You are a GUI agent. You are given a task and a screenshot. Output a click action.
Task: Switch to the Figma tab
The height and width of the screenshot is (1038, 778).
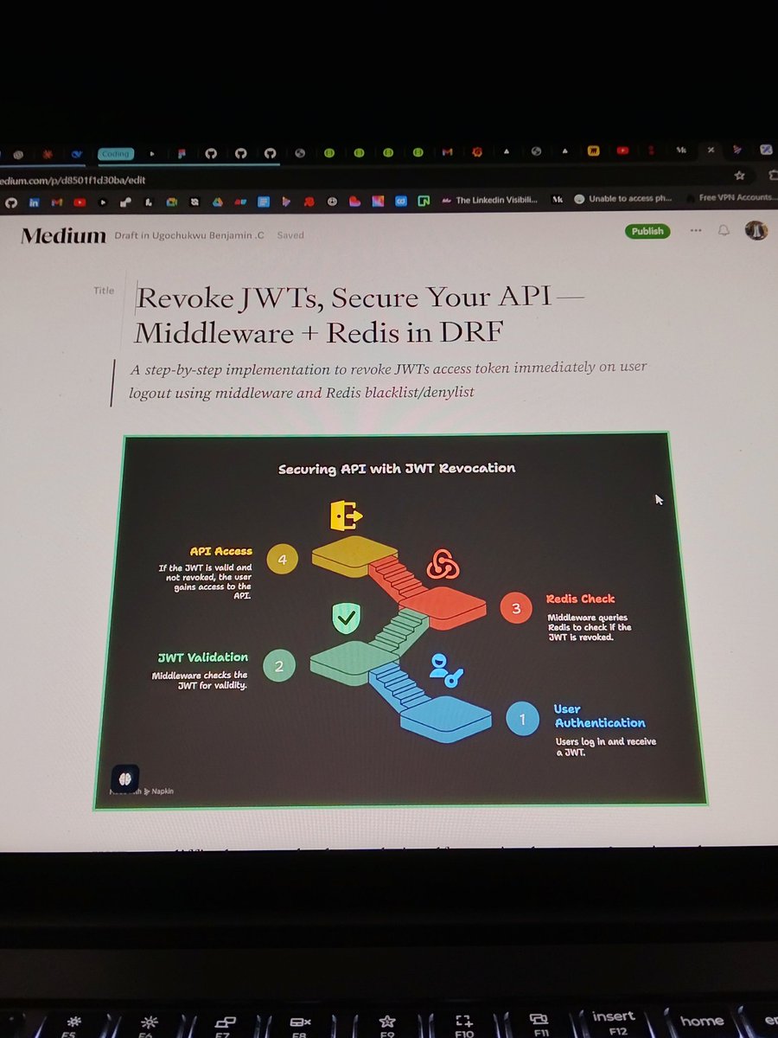click(182, 154)
